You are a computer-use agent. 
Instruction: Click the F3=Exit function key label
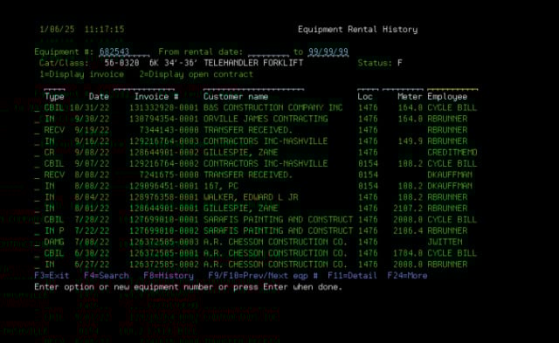[x=52, y=276]
